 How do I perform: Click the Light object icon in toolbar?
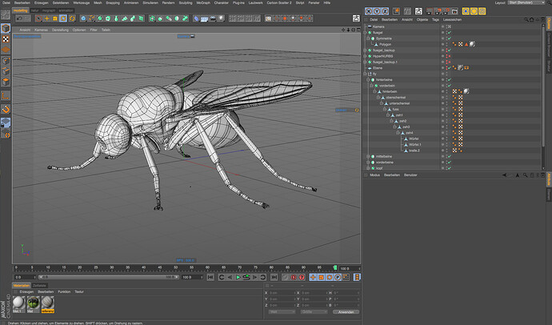pyautogui.click(x=221, y=18)
